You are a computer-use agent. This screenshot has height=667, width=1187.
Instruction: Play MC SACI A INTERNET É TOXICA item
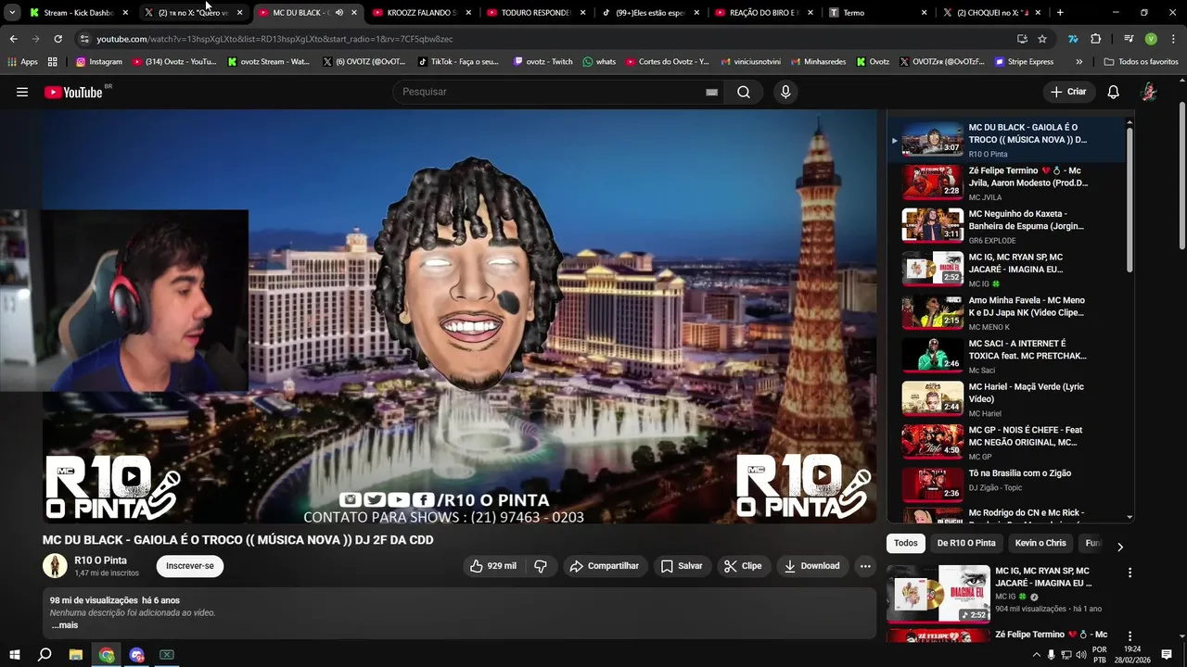(1005, 356)
